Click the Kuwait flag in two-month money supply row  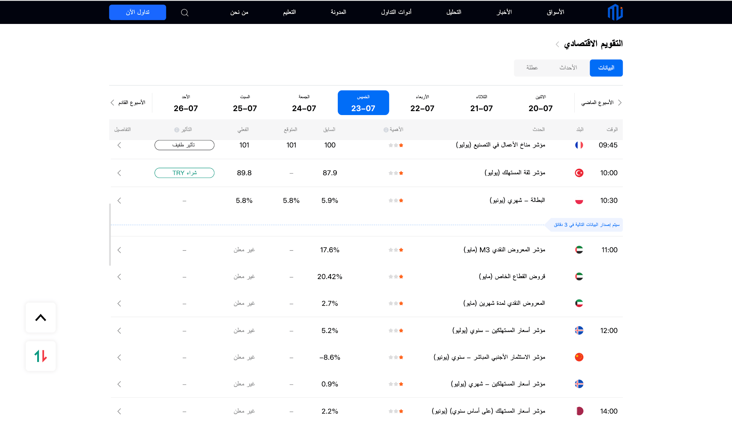point(579,303)
